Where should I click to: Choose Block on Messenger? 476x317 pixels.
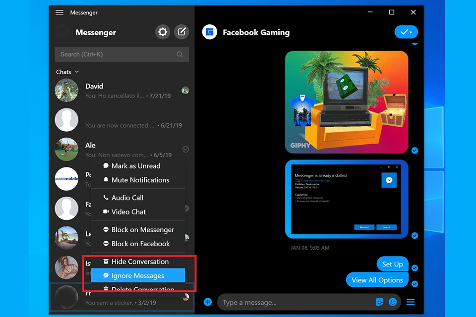point(138,230)
